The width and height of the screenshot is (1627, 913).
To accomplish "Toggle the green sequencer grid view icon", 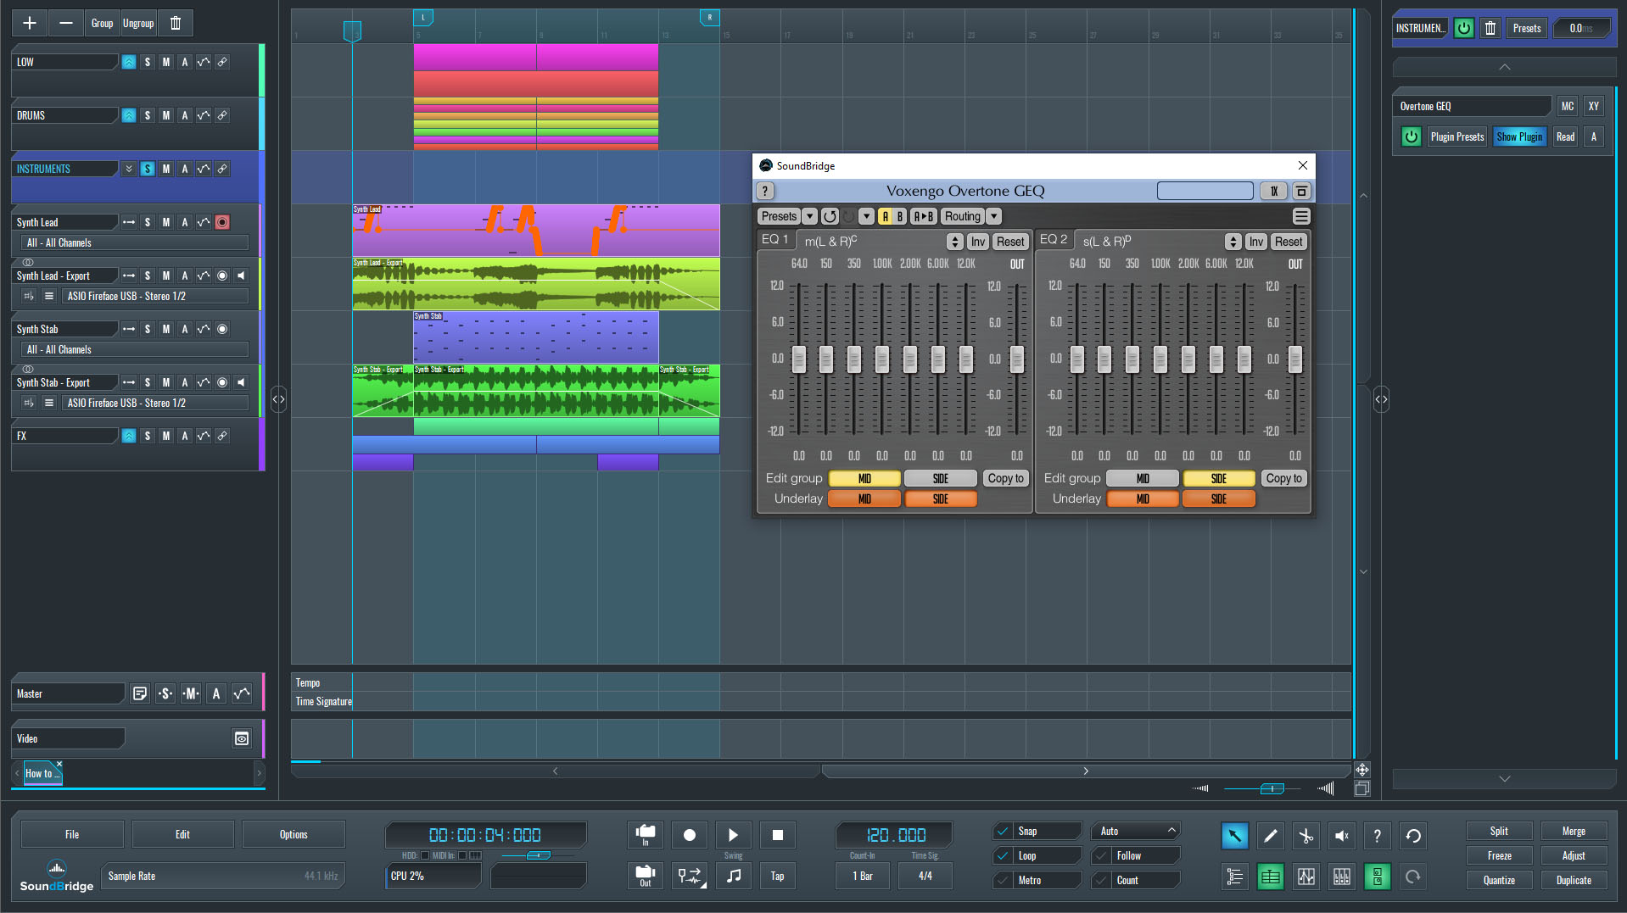I will click(x=1270, y=877).
